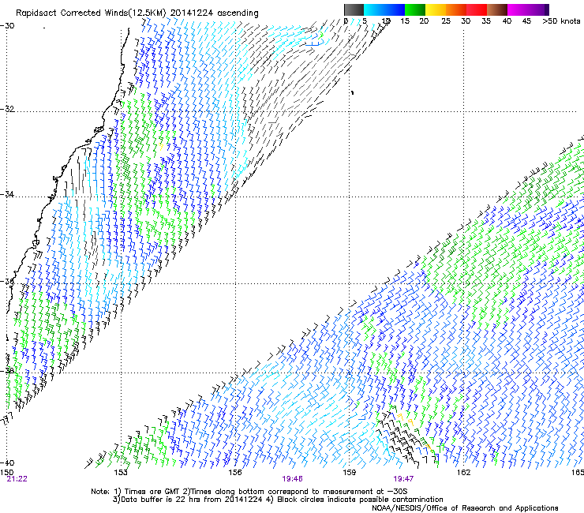
Task: Click the '>50 knots' legend label
Action: (x=561, y=21)
